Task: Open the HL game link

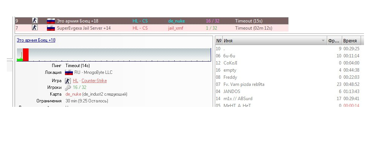Action: (76, 81)
